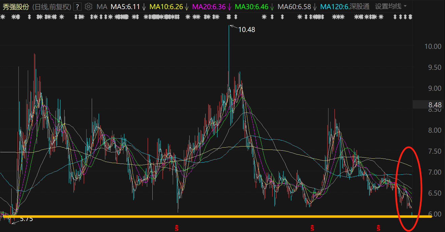Click the first red S marker at bottom
This screenshot has width=445, height=232.
(177, 228)
